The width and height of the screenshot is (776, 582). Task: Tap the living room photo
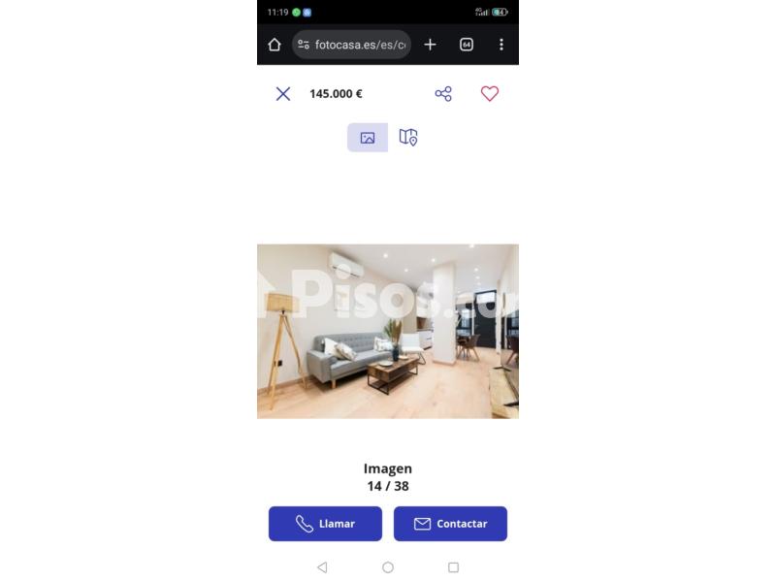pyautogui.click(x=388, y=331)
